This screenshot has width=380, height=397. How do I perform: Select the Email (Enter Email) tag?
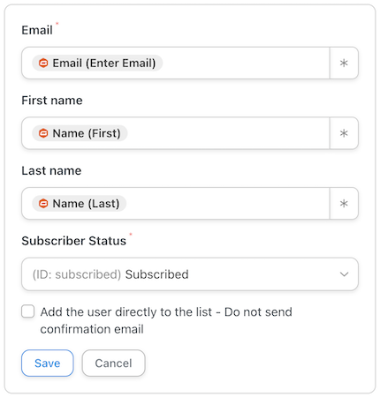[97, 63]
